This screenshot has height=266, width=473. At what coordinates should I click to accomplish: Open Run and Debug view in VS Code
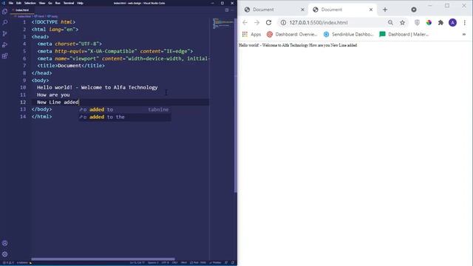point(5,45)
